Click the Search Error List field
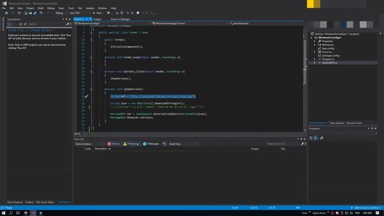The height and width of the screenshot is (216, 384). [x=283, y=144]
